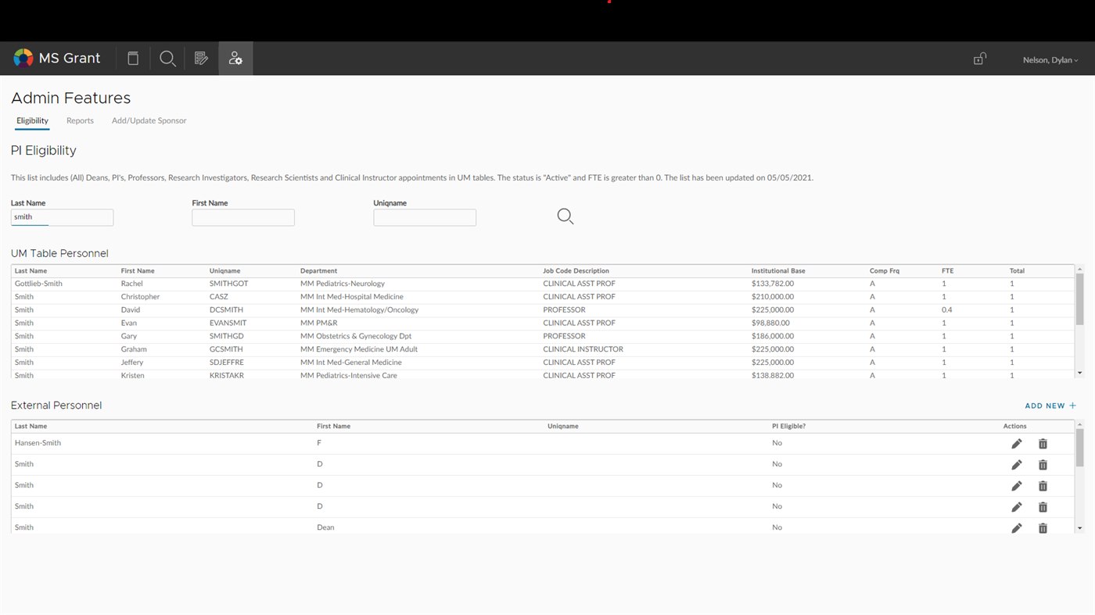The width and height of the screenshot is (1095, 615).
Task: Open the document/library icon in navbar
Action: (133, 58)
